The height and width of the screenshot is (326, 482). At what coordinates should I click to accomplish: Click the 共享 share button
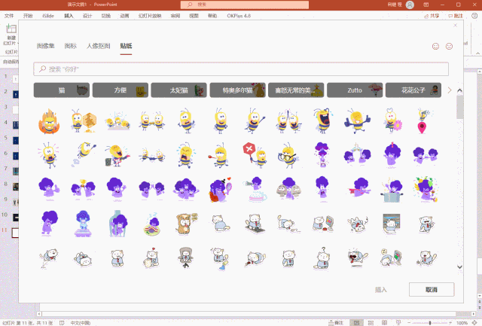(432, 16)
